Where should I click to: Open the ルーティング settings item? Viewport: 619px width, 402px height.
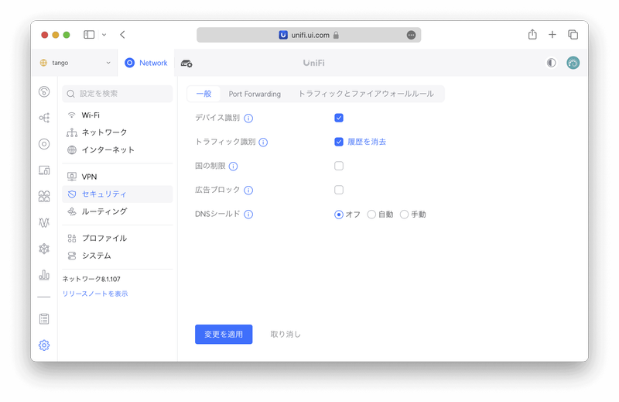click(104, 211)
